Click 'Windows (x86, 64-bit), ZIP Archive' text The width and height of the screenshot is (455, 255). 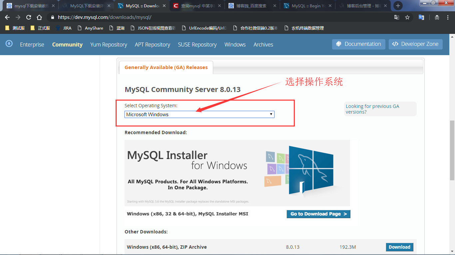pyautogui.click(x=167, y=247)
